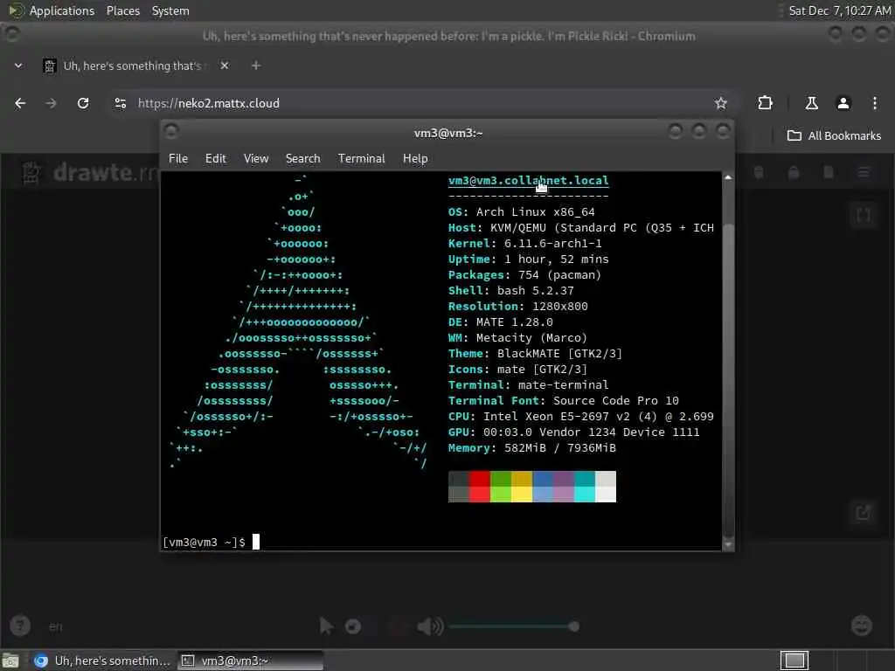895x671 pixels.
Task: Reload the Chromium page
Action: click(x=83, y=103)
